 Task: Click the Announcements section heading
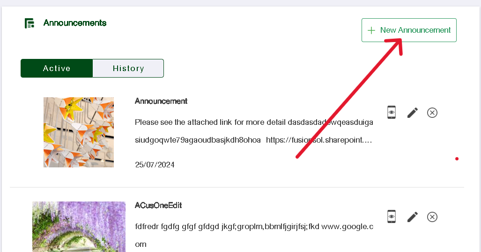click(x=75, y=23)
